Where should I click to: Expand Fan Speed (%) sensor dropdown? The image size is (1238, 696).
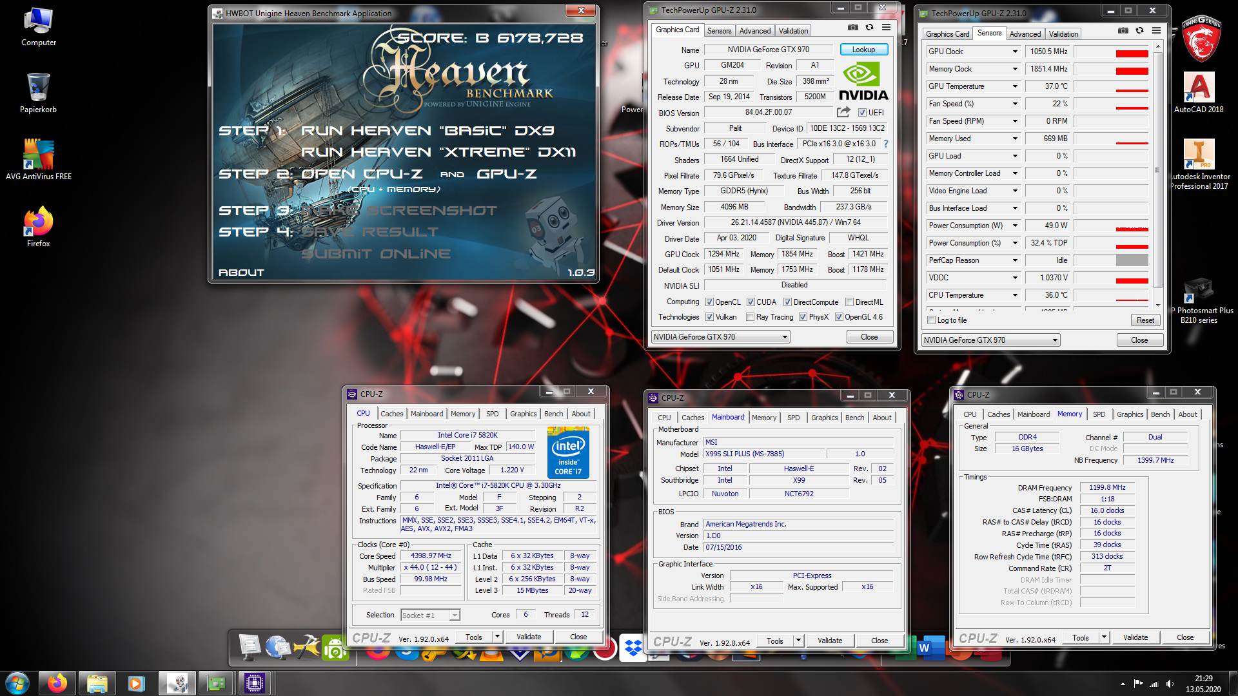1014,104
